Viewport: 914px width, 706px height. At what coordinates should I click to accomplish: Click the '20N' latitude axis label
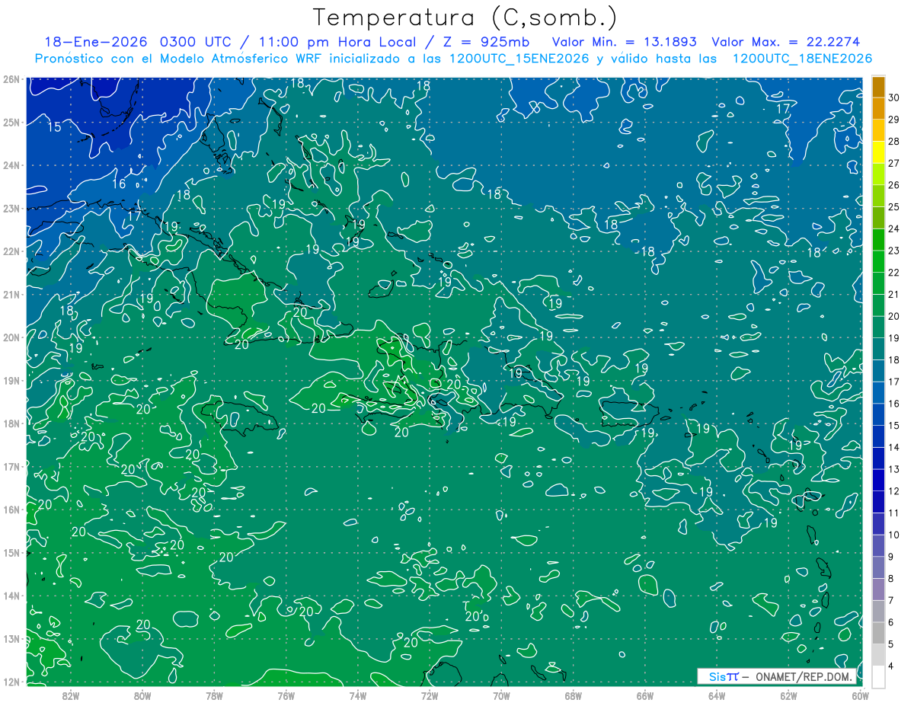pyautogui.click(x=11, y=337)
